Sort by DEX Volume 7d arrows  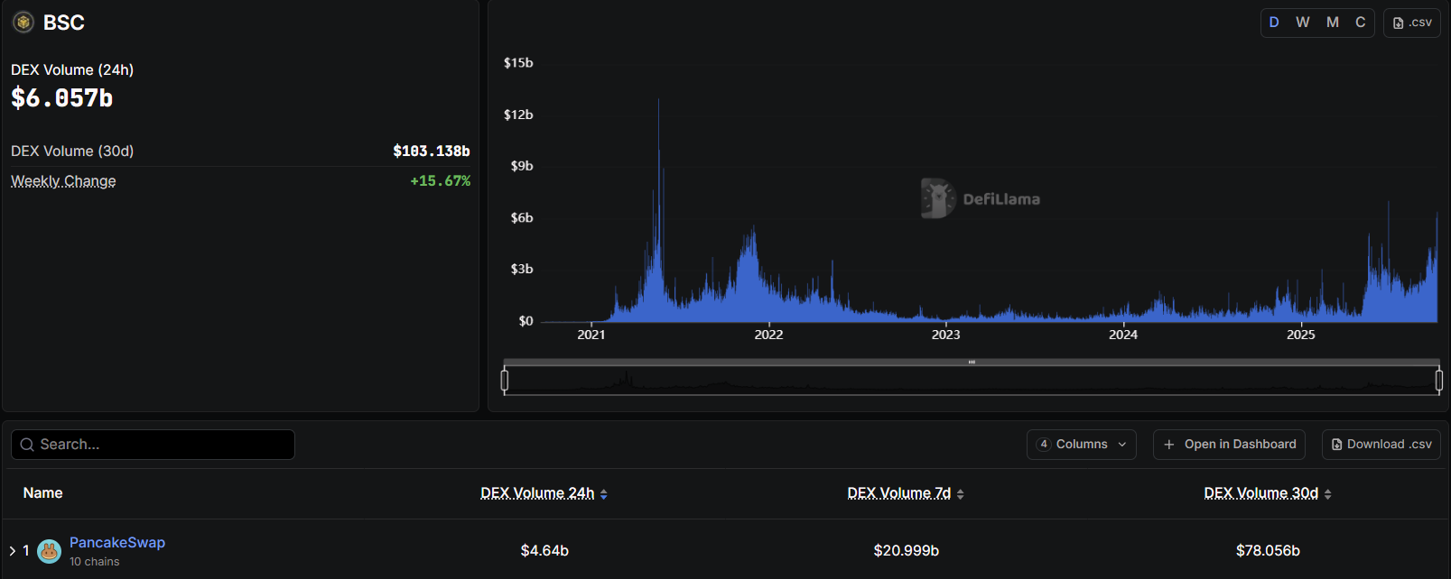961,494
